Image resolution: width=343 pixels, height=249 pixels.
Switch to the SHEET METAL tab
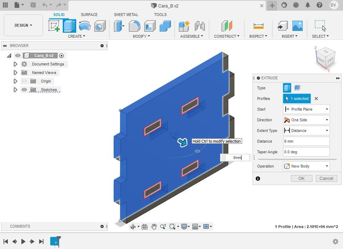(x=126, y=15)
